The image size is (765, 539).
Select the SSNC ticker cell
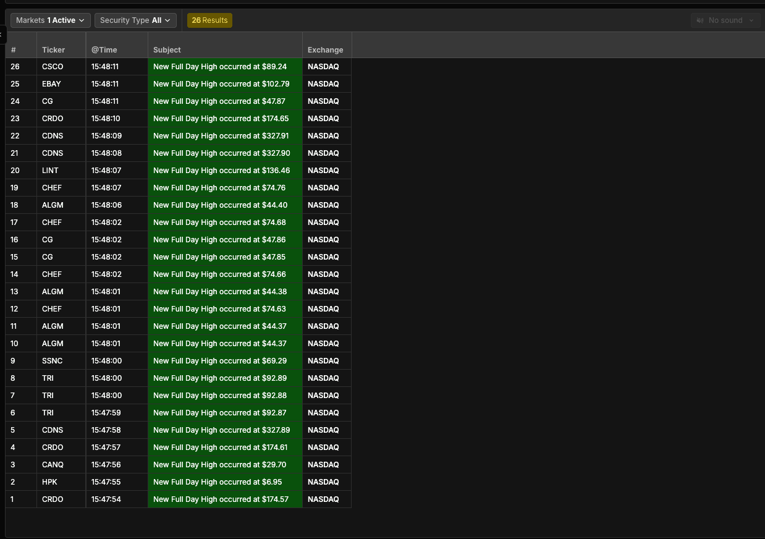click(x=61, y=361)
